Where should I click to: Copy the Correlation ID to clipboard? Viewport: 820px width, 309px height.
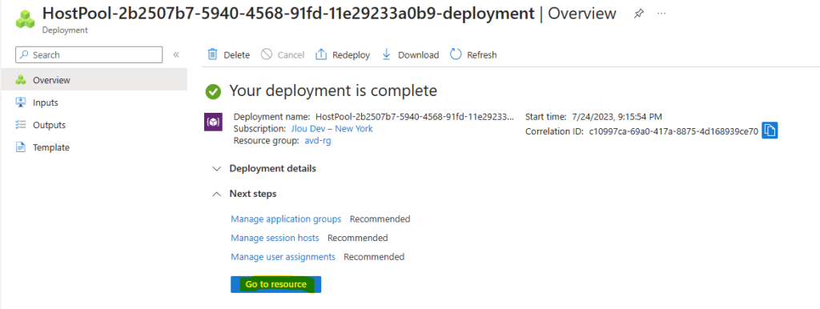770,130
